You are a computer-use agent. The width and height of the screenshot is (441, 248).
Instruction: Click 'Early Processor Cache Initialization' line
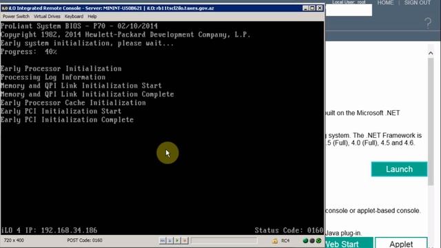click(x=73, y=103)
